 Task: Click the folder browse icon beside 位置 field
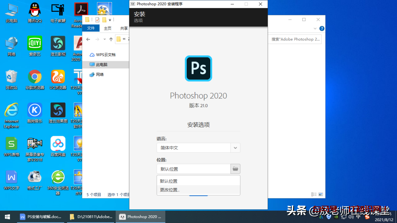coord(235,169)
